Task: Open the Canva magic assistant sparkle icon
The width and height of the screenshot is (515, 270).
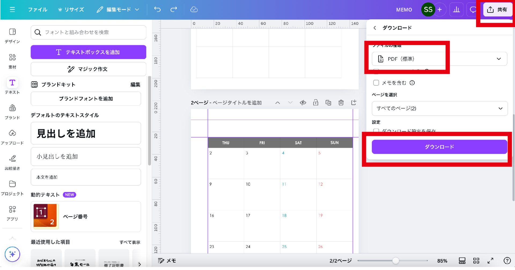Action: click(x=12, y=254)
